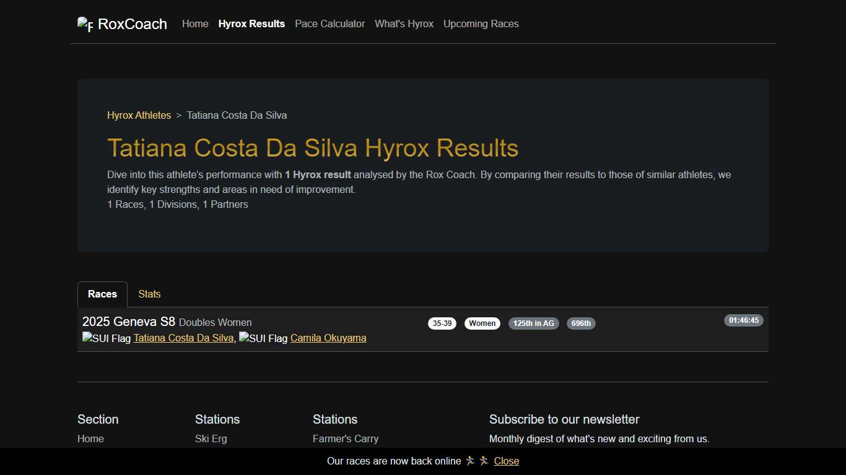Click the runner icon in the bottom banner
This screenshot has height=475, width=846.
pos(471,461)
